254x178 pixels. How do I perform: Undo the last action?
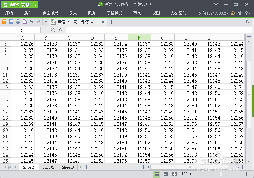tap(31, 21)
